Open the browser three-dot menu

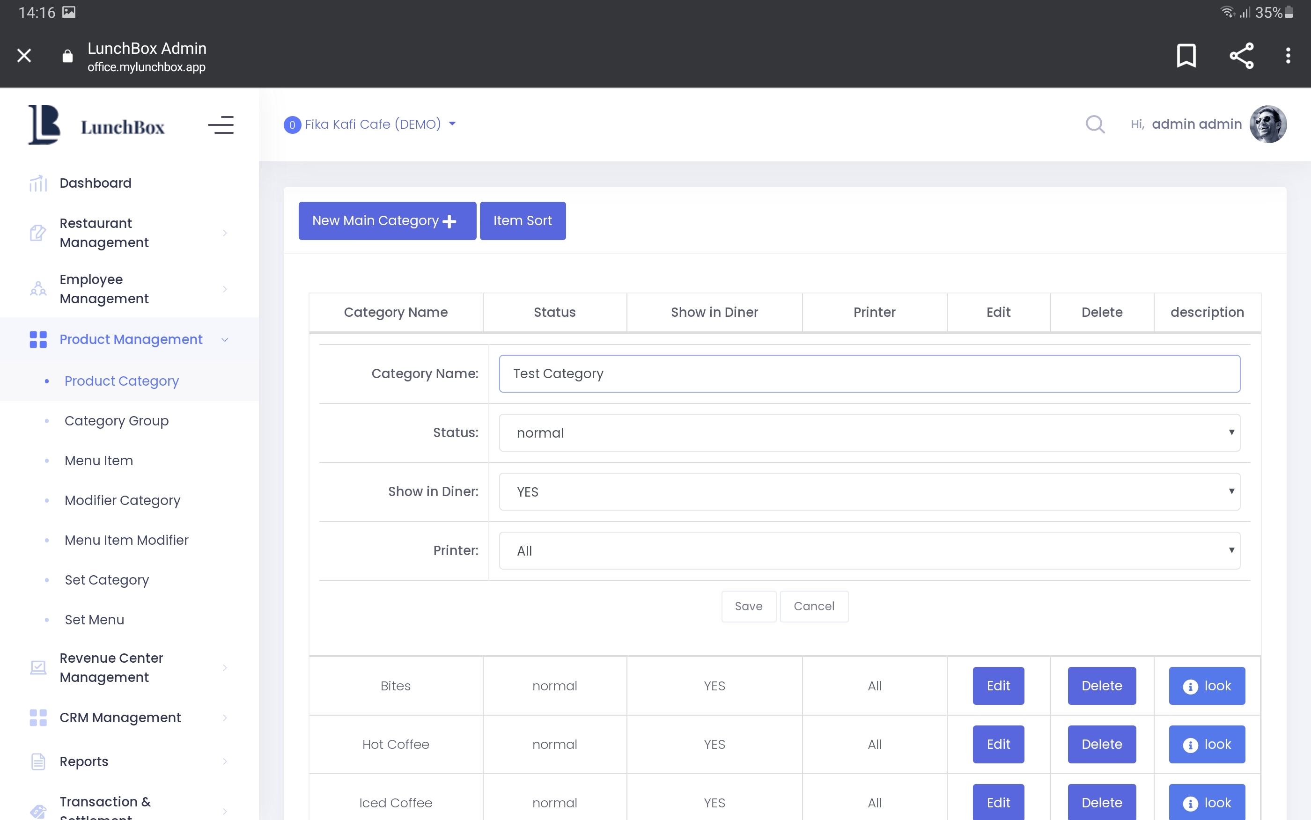(1288, 55)
